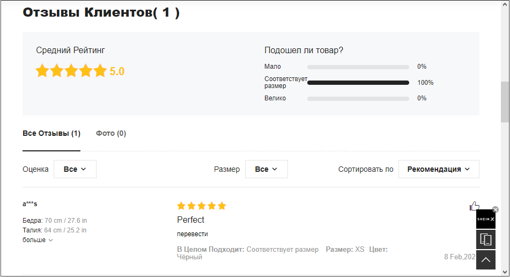This screenshot has height=277, width=510.
Task: Click the back-to-top arrow button
Action: click(486, 260)
